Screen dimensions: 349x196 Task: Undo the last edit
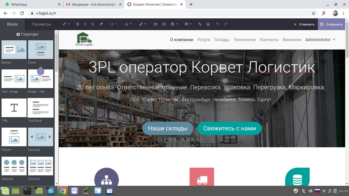point(218,24)
